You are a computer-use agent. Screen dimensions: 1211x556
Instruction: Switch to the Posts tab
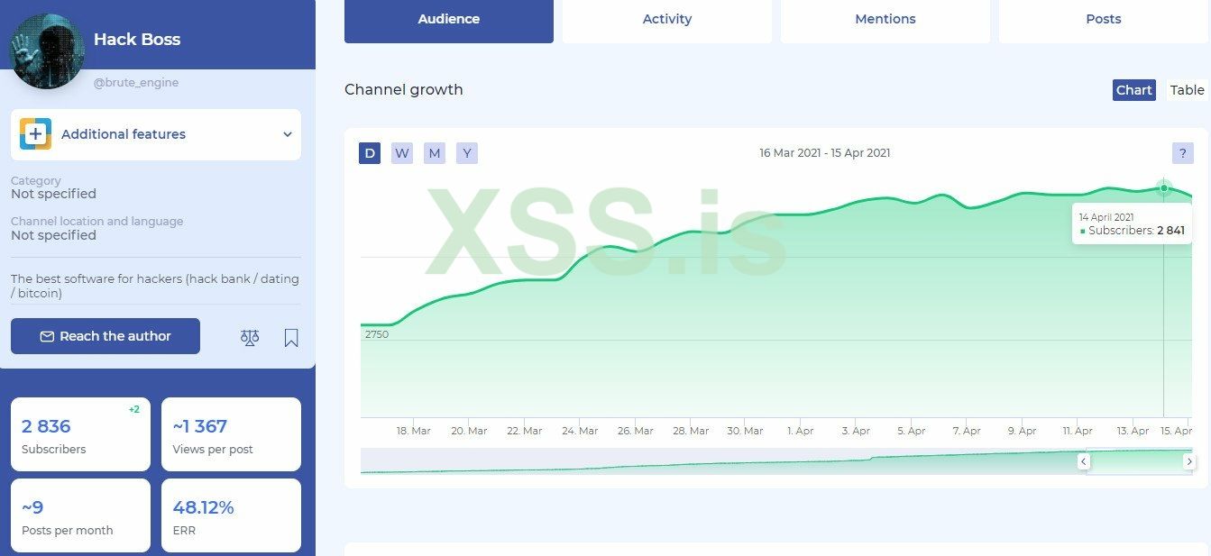pos(1104,19)
